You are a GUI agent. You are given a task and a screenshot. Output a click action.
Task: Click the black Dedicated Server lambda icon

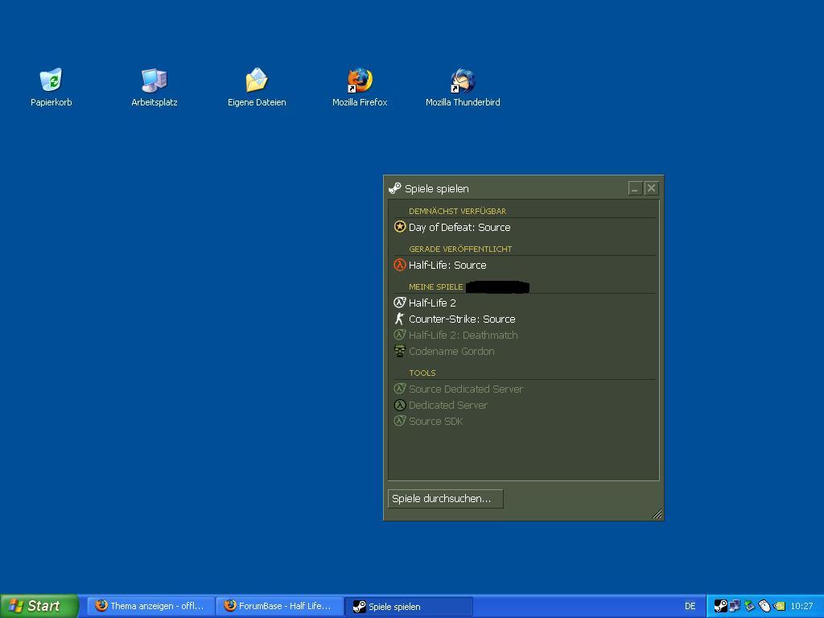point(400,405)
